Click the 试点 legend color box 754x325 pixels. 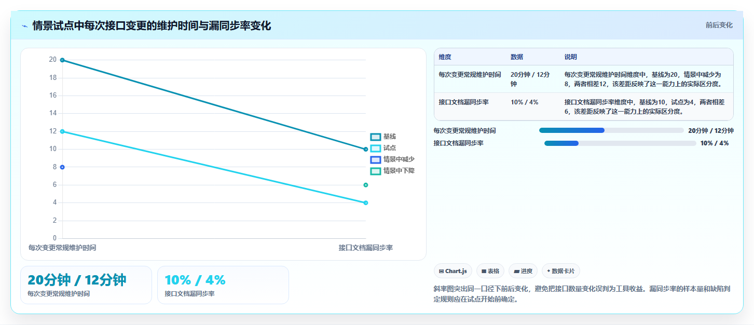click(376, 148)
